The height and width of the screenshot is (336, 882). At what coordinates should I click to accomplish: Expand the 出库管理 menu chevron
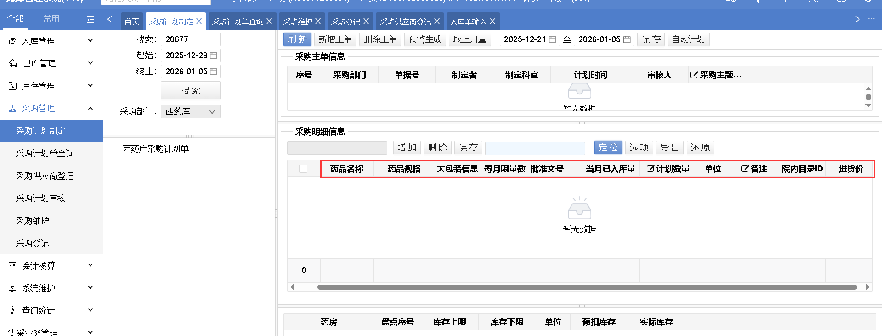click(90, 63)
